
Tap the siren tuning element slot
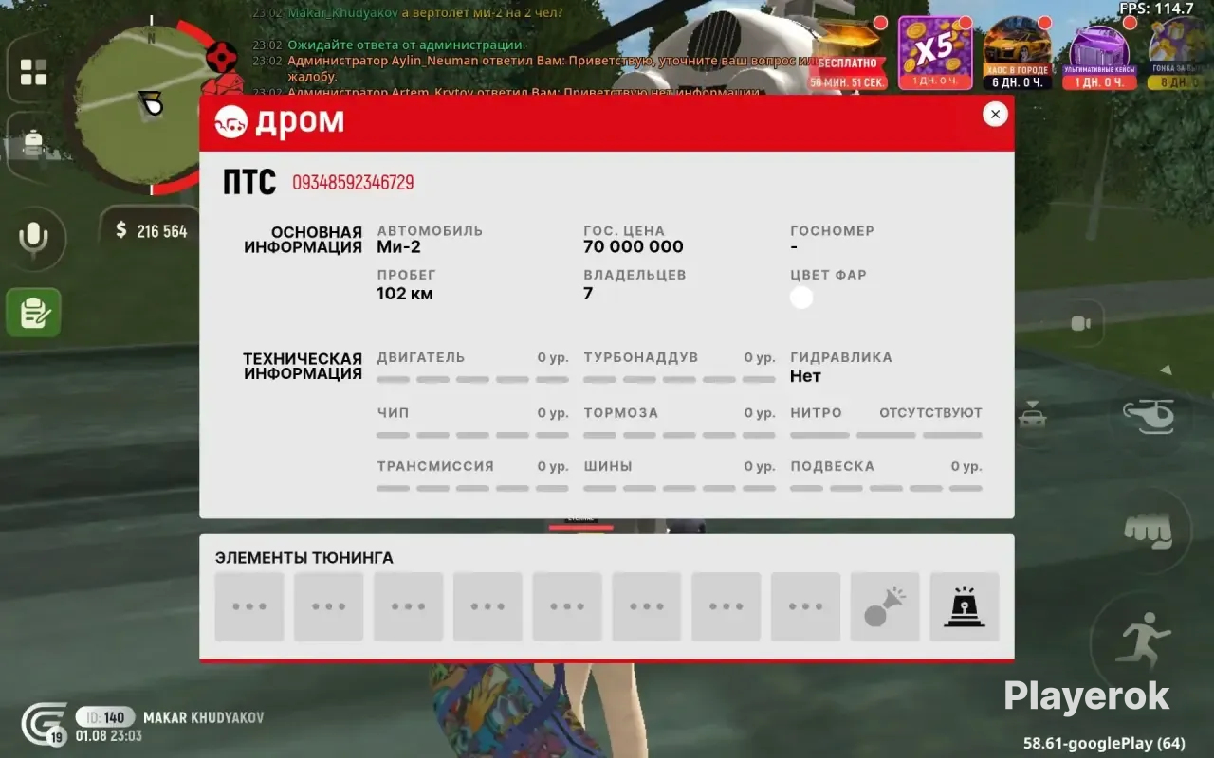[x=965, y=606]
